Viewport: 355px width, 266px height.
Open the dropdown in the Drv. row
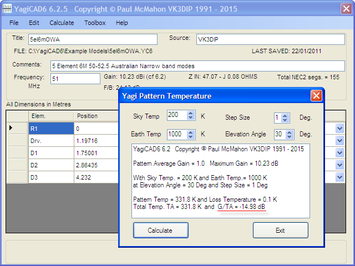[339, 141]
